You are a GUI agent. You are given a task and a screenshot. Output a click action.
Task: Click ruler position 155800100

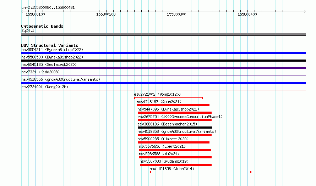(35, 14)
